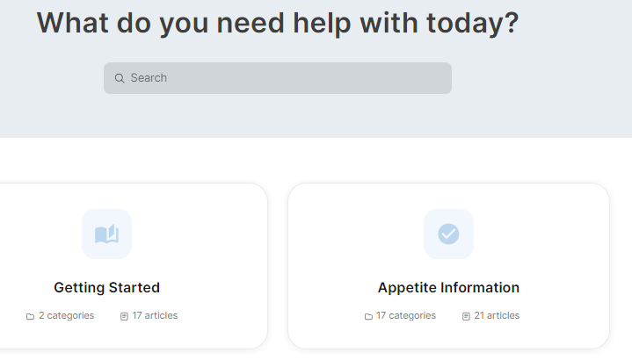Image resolution: width=632 pixels, height=360 pixels.
Task: Open the Appetite Information category card
Action: click(x=545, y=263)
